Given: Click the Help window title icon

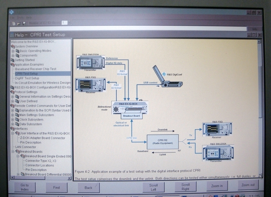Looking at the screenshot, I should [x=12, y=35].
